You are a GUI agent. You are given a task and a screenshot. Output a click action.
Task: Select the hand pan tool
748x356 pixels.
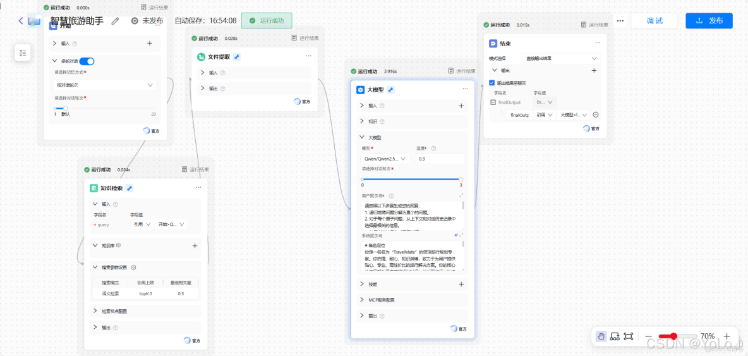coord(601,336)
